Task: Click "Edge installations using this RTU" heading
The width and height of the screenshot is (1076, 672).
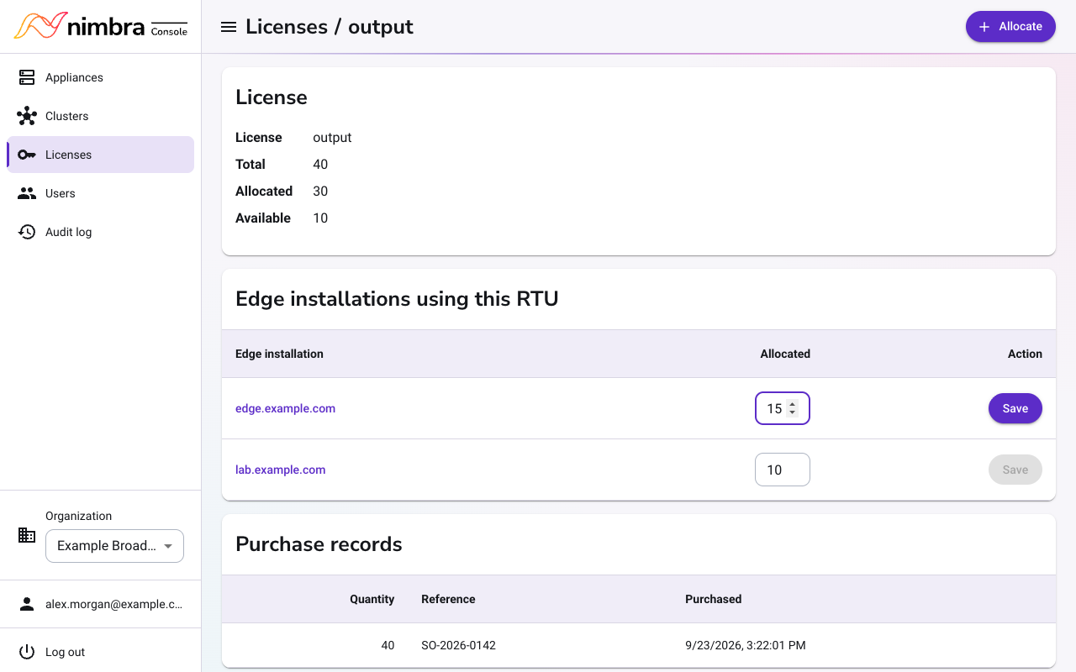Action: tap(397, 298)
